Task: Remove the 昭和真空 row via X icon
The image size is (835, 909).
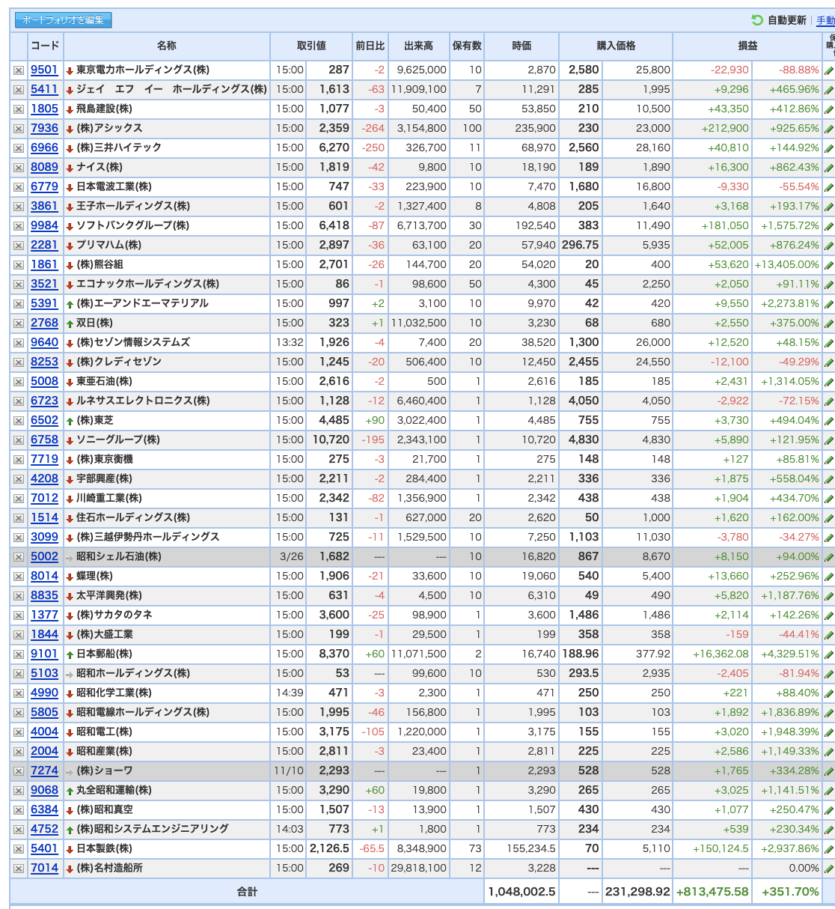Action: click(x=19, y=810)
